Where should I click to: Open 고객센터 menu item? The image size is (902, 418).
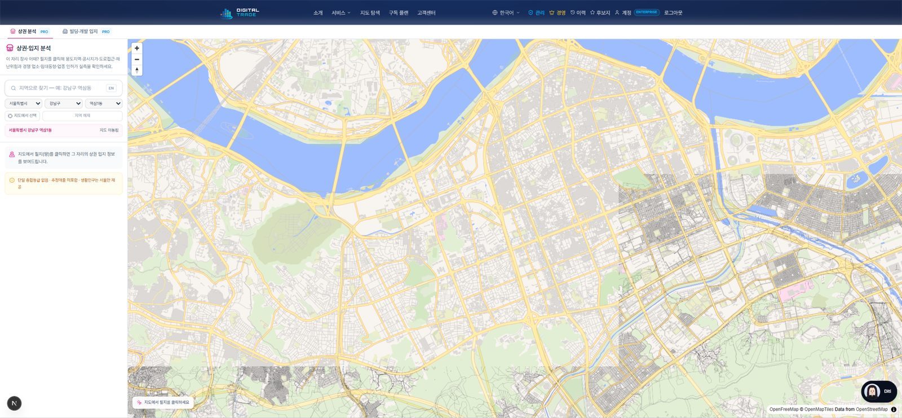(x=426, y=12)
